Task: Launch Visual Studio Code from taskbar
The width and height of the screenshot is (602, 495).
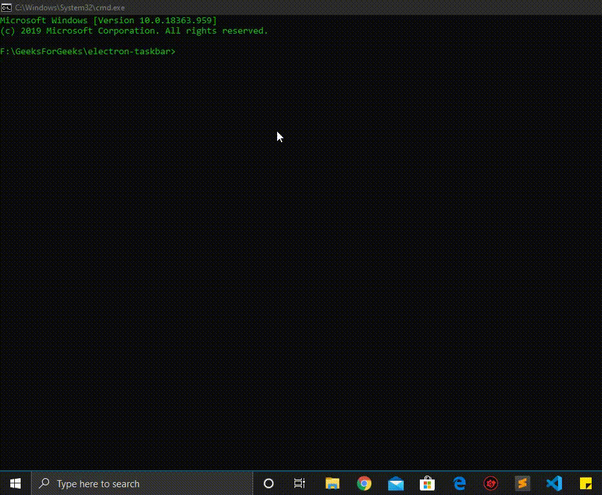Action: tap(554, 483)
